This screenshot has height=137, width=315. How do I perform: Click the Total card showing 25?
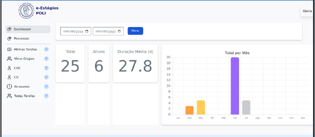coord(70,63)
